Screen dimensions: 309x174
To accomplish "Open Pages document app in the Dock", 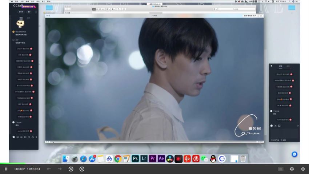I will [x=127, y=159].
